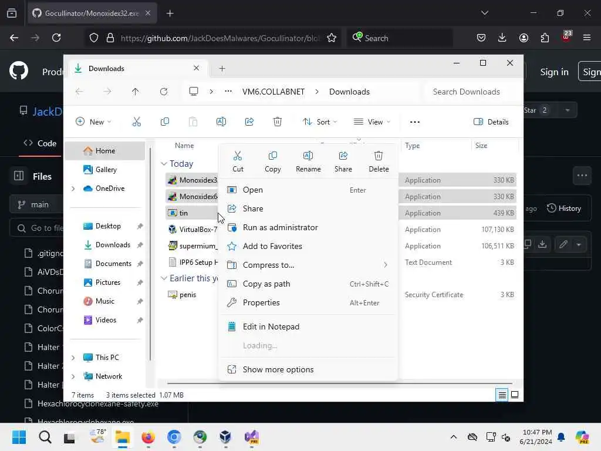The image size is (601, 451).
Task: Expand the This PC tree node
Action: click(73, 358)
